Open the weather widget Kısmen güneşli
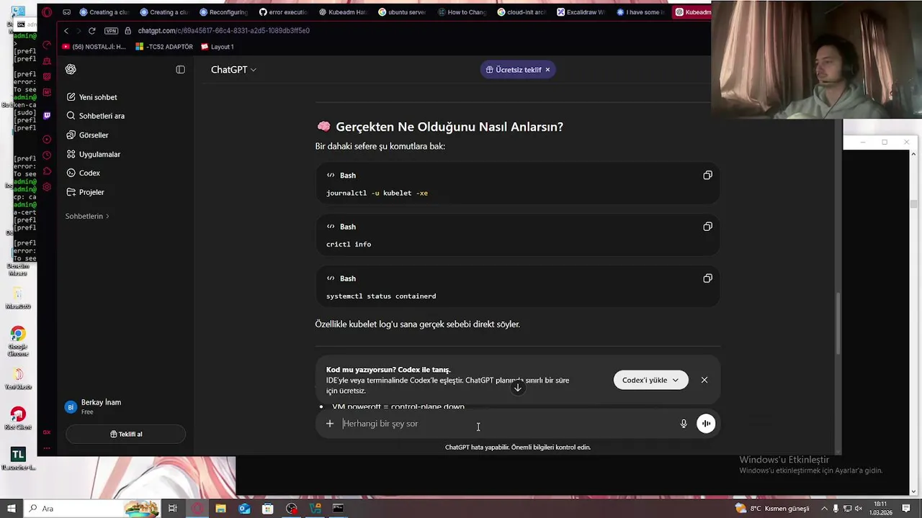Viewport: 922px width, 518px height. pyautogui.click(x=772, y=509)
